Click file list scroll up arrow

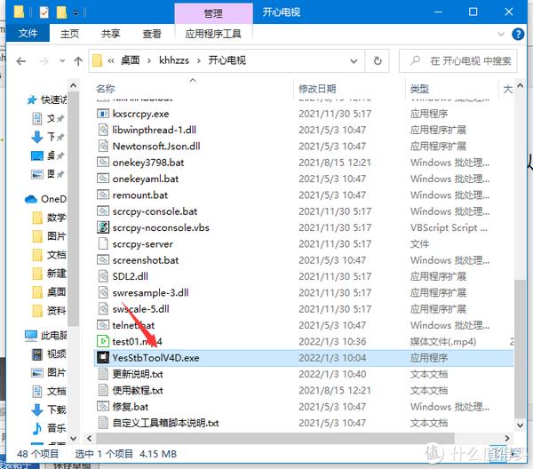[520, 85]
